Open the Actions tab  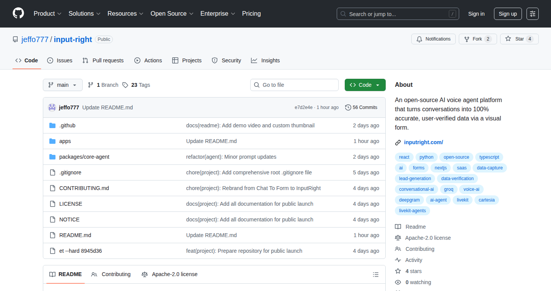[x=148, y=60]
